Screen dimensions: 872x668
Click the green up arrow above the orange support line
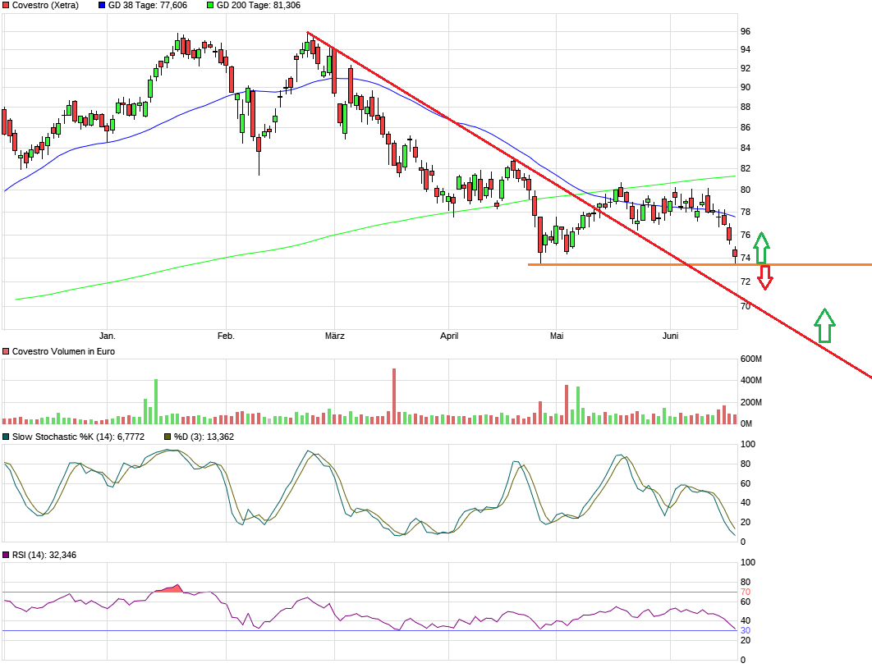(x=761, y=247)
